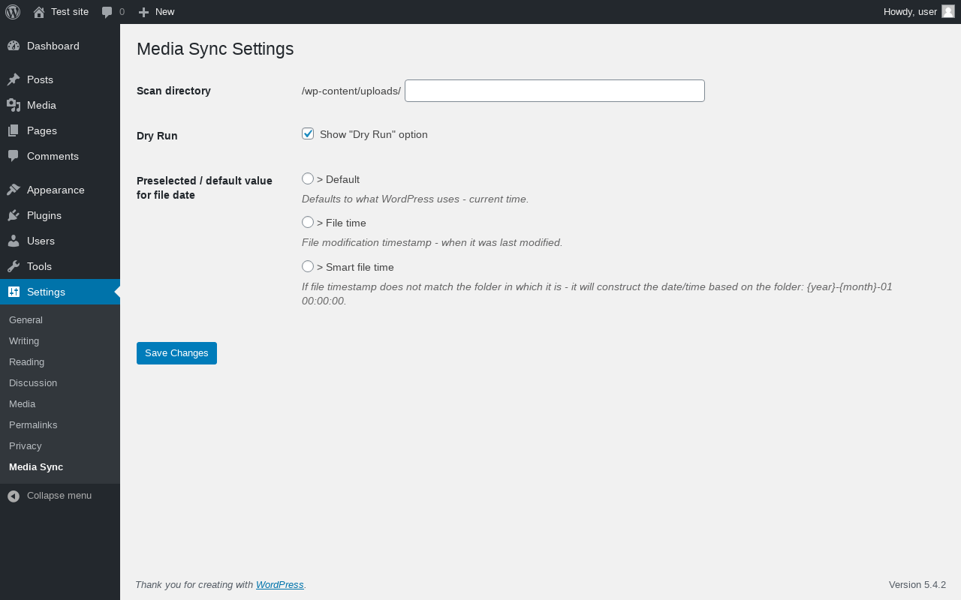Open the Plugins menu

tap(60, 215)
